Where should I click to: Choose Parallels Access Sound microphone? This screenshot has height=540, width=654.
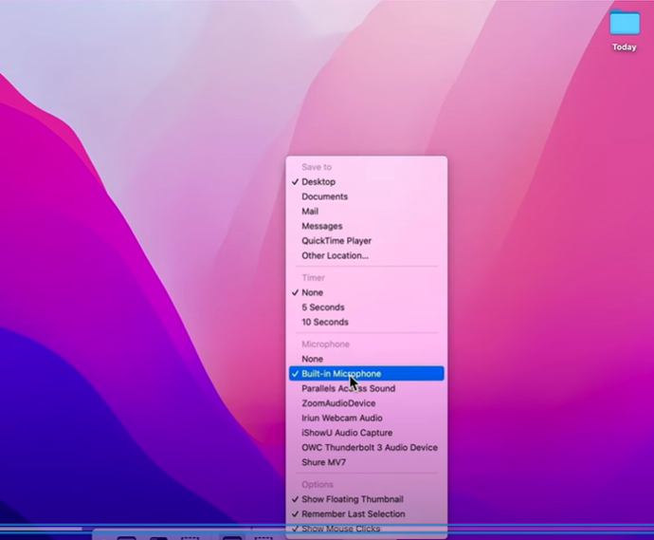366,388
